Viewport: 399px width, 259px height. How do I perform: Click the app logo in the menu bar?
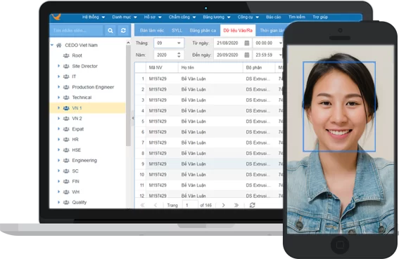click(x=56, y=17)
